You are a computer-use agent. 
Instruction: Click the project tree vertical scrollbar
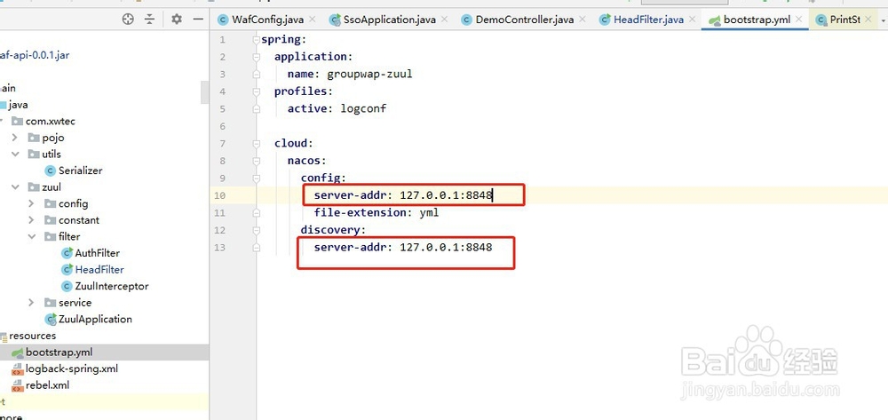[x=204, y=92]
